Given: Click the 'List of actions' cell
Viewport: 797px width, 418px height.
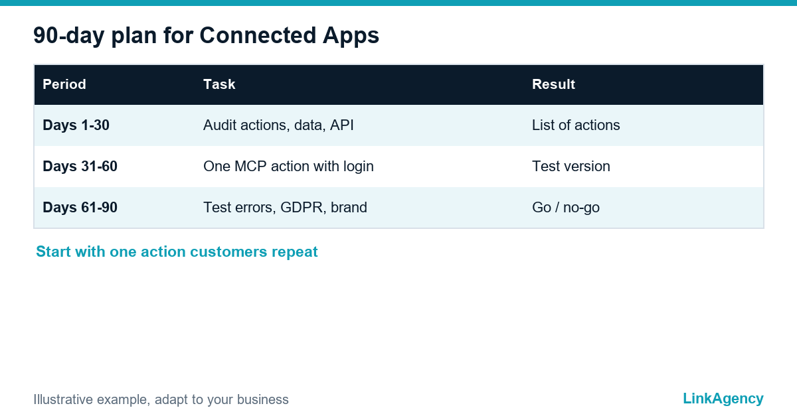Looking at the screenshot, I should point(576,125).
